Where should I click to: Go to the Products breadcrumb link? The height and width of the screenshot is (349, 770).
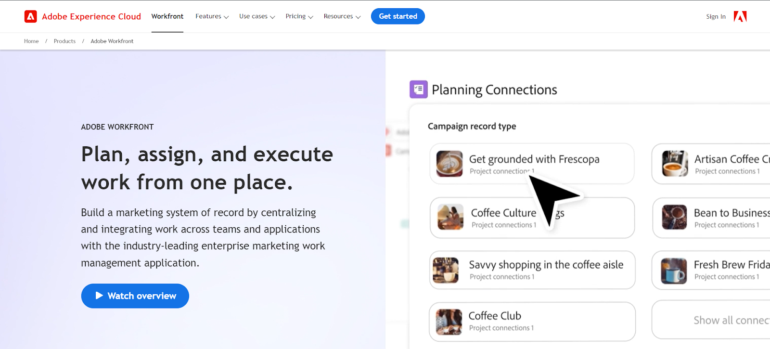tap(64, 41)
